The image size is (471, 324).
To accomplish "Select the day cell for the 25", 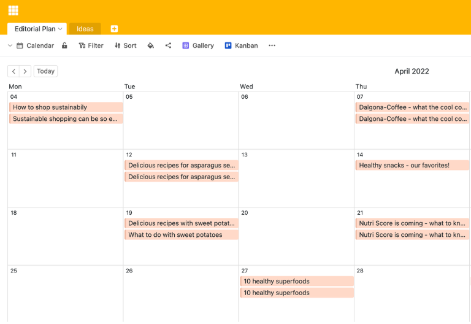I will 66,295.
